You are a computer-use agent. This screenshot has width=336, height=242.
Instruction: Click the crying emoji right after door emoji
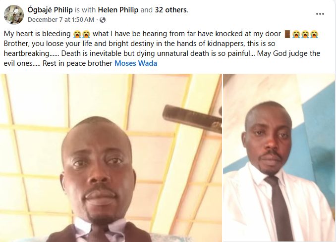click(296, 34)
